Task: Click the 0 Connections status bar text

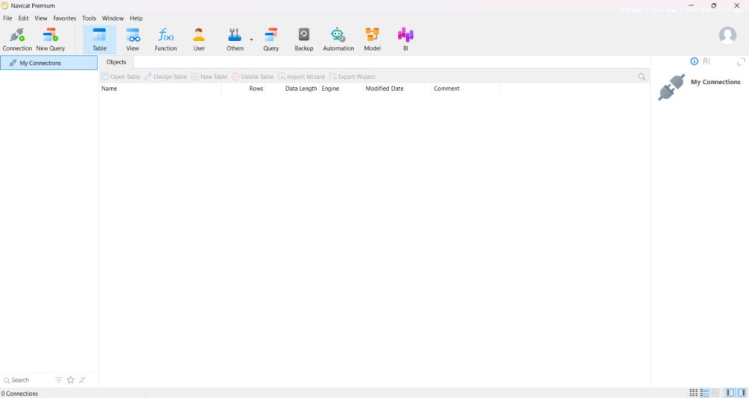Action: click(20, 393)
